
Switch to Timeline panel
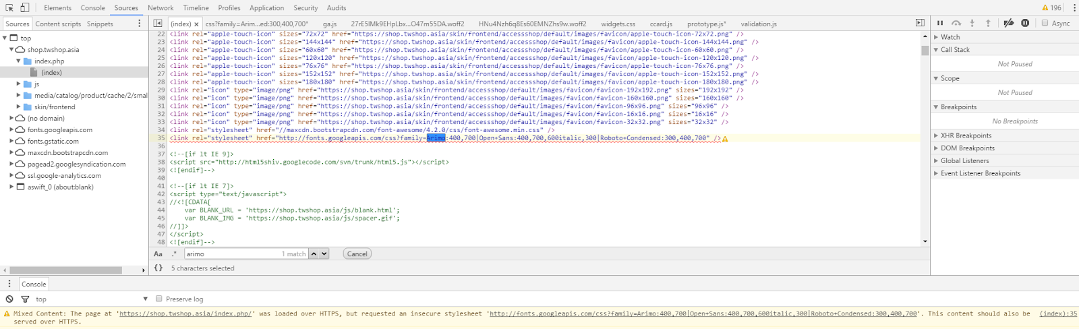click(x=196, y=8)
